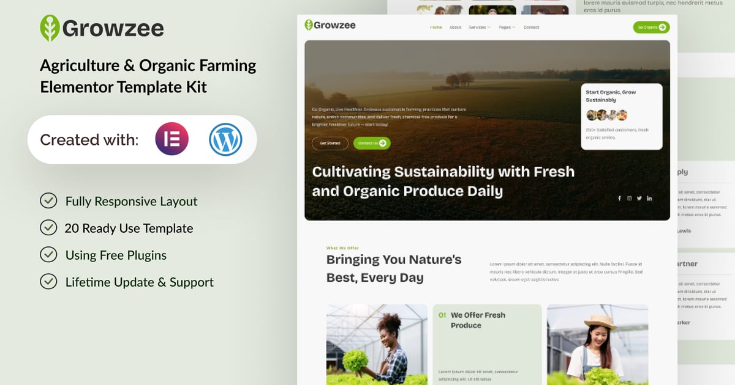Open the About menu item
Viewport: 735px width, 385px height.
pyautogui.click(x=455, y=28)
